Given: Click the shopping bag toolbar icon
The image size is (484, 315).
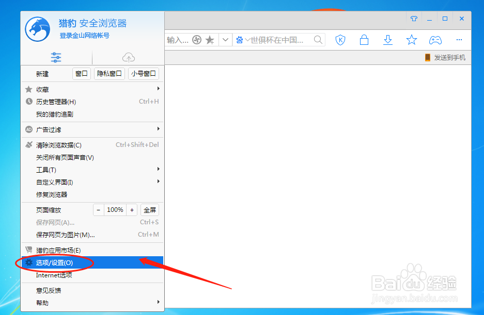Looking at the screenshot, I should point(364,40).
